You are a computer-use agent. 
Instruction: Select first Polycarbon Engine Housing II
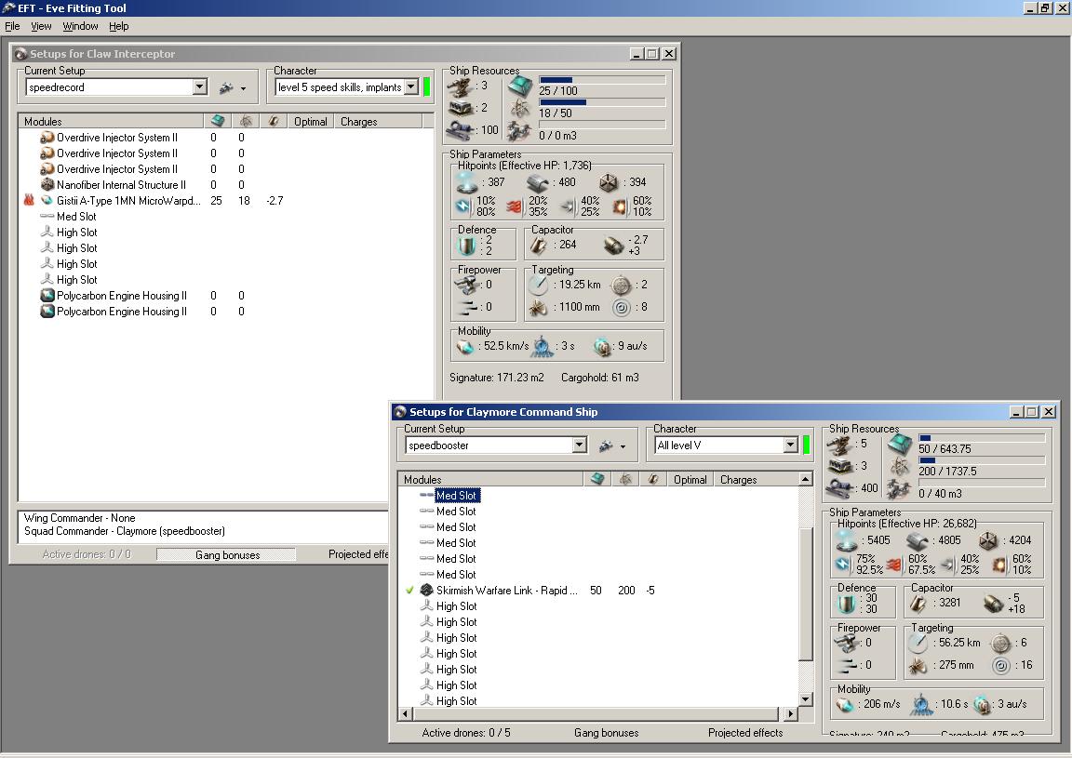[121, 295]
